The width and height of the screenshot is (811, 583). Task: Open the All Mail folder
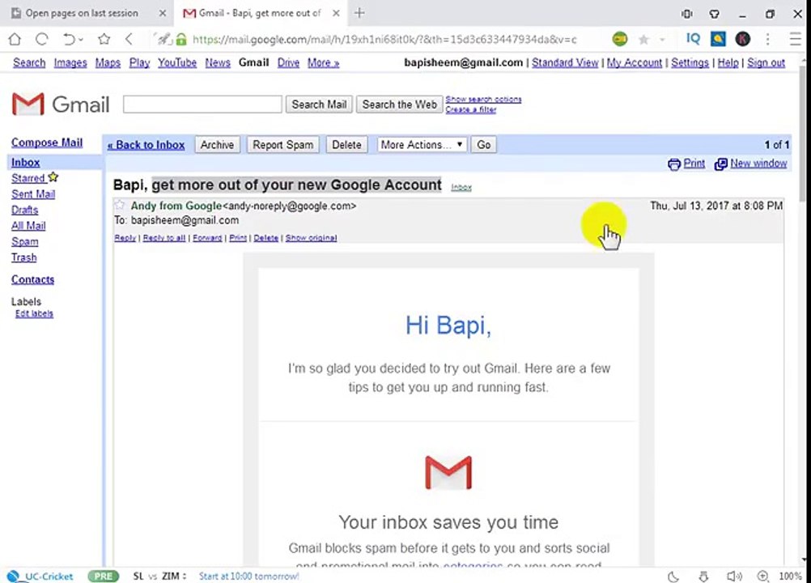28,226
